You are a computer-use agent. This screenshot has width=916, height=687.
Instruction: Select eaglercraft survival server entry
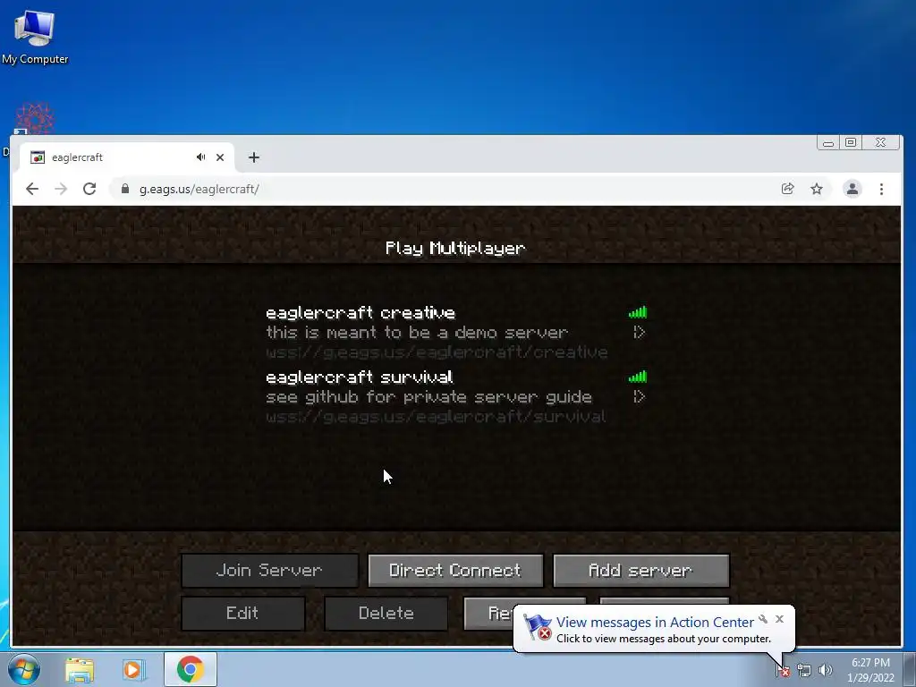pos(457,396)
